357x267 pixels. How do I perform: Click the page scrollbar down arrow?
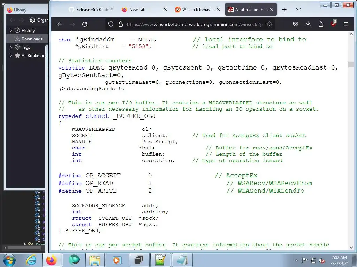[x=351, y=248]
